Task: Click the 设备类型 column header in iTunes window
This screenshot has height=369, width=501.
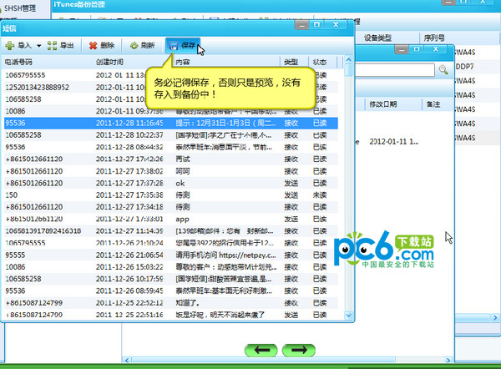Action: [x=377, y=38]
